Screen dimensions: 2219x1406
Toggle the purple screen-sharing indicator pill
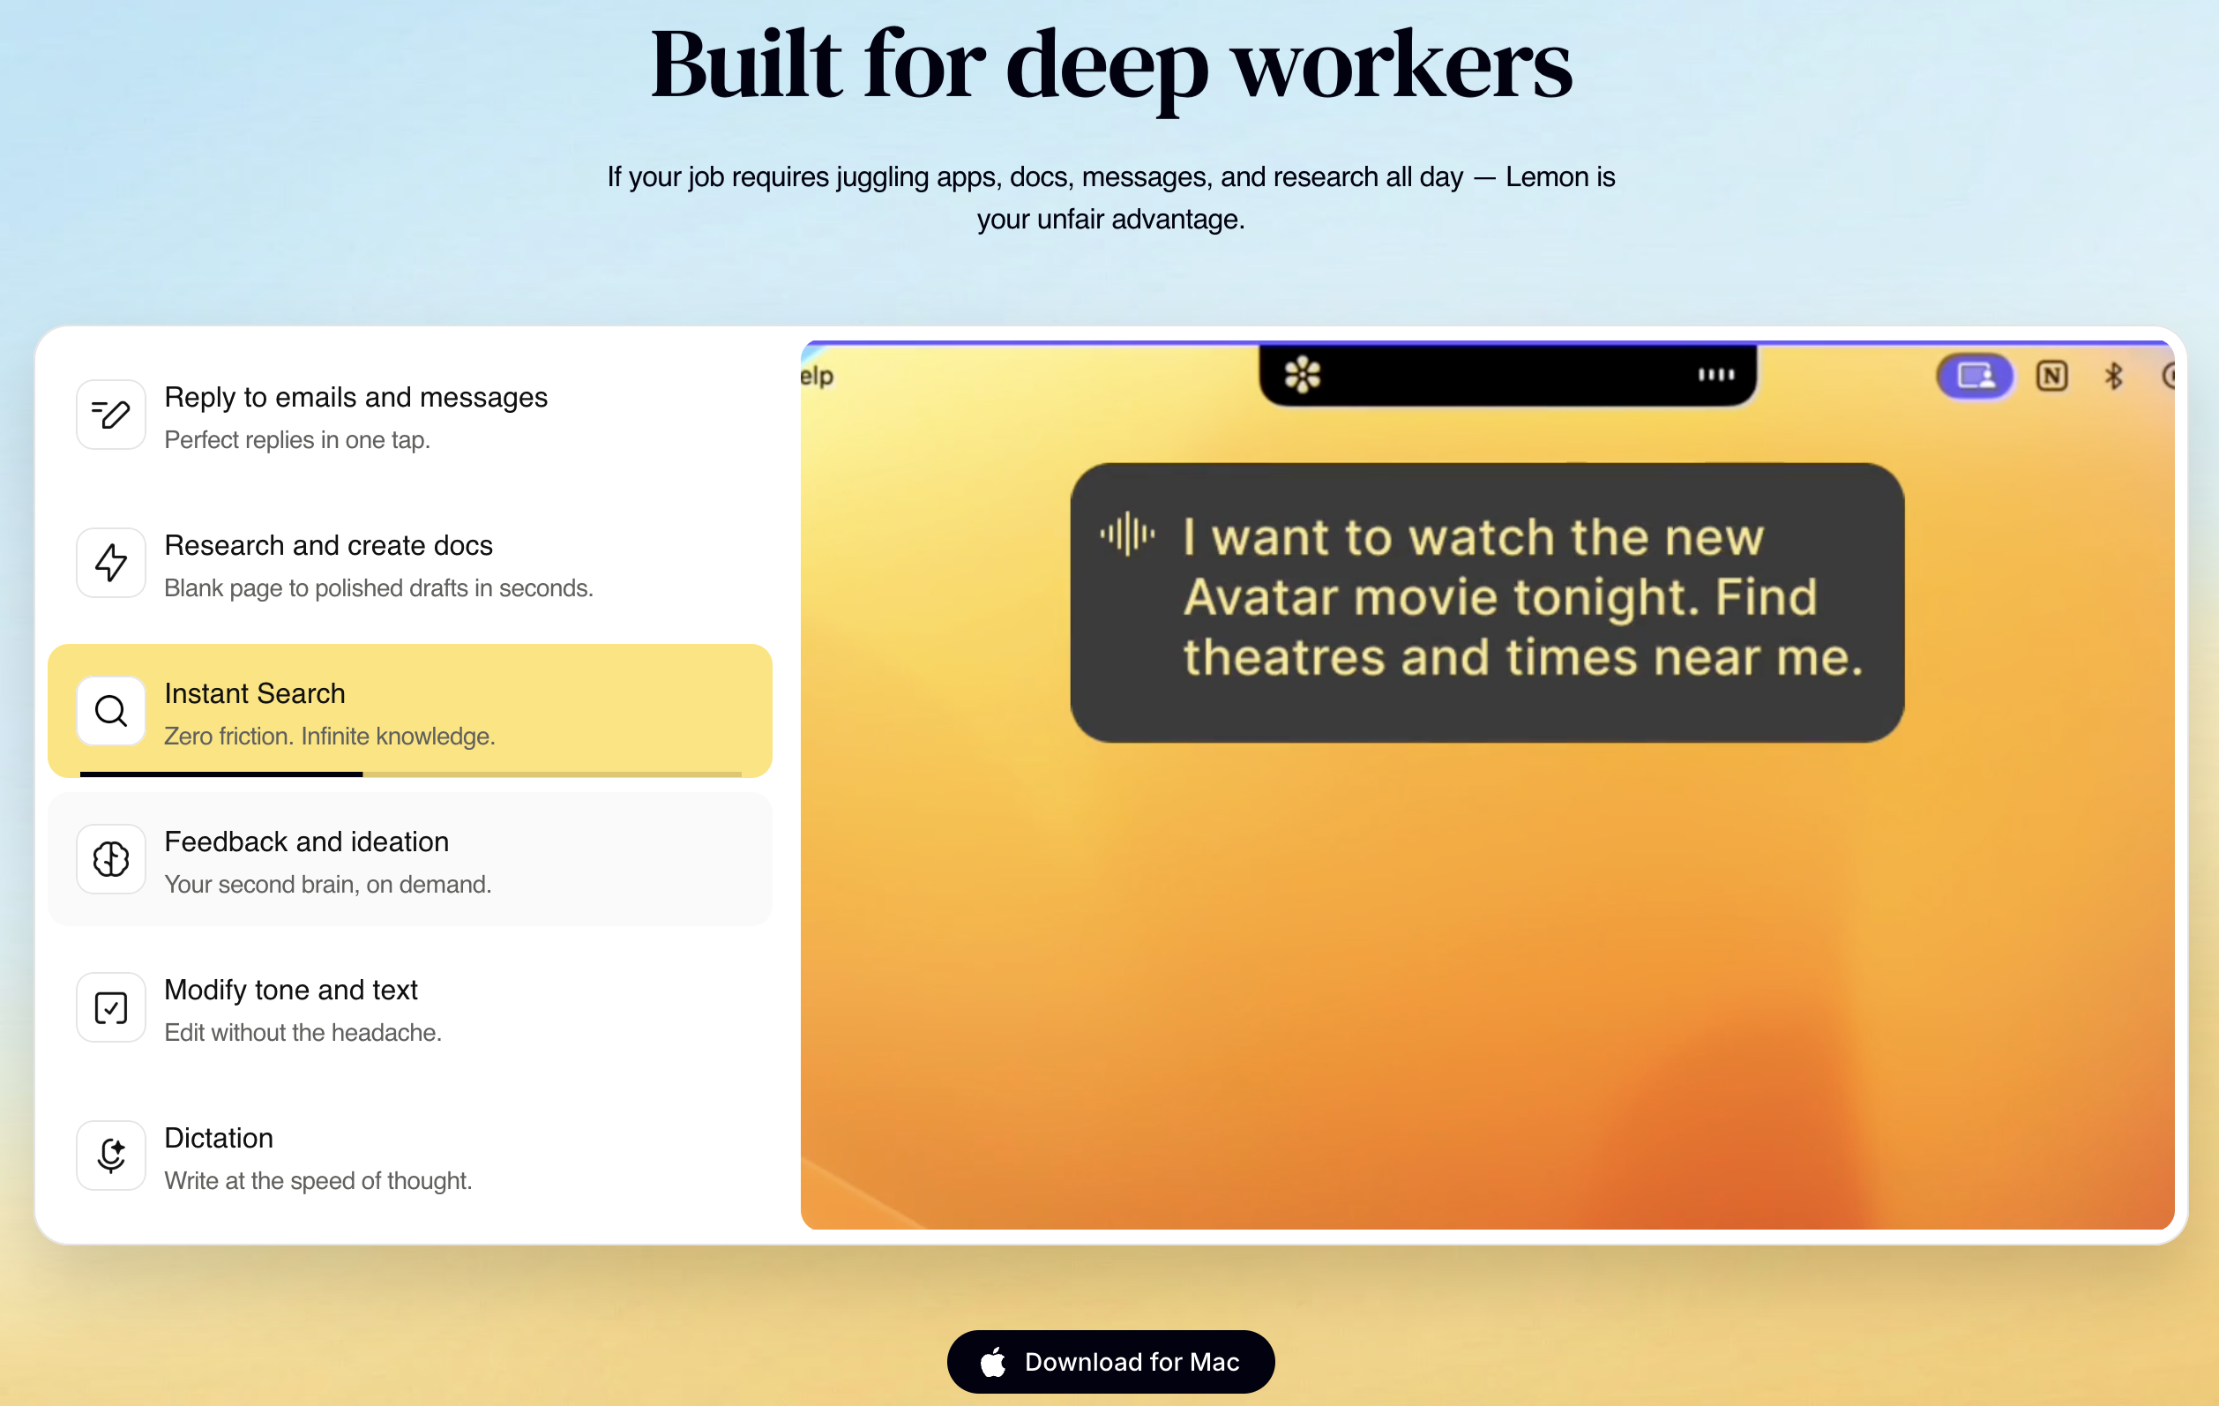click(1974, 375)
